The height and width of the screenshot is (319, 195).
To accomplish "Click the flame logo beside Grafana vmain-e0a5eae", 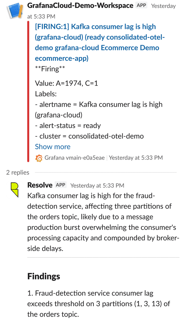I will [x=39, y=158].
